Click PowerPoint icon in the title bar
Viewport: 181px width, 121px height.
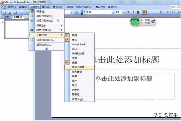click(2, 2)
